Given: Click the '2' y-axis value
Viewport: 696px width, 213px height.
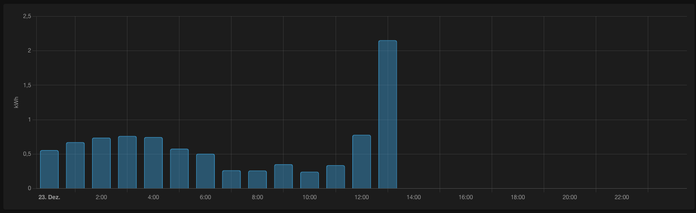Looking at the screenshot, I should [29, 51].
